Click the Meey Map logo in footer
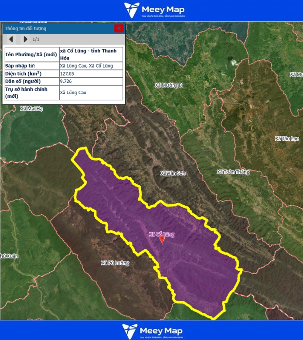This screenshot has width=303, height=340. (x=152, y=331)
